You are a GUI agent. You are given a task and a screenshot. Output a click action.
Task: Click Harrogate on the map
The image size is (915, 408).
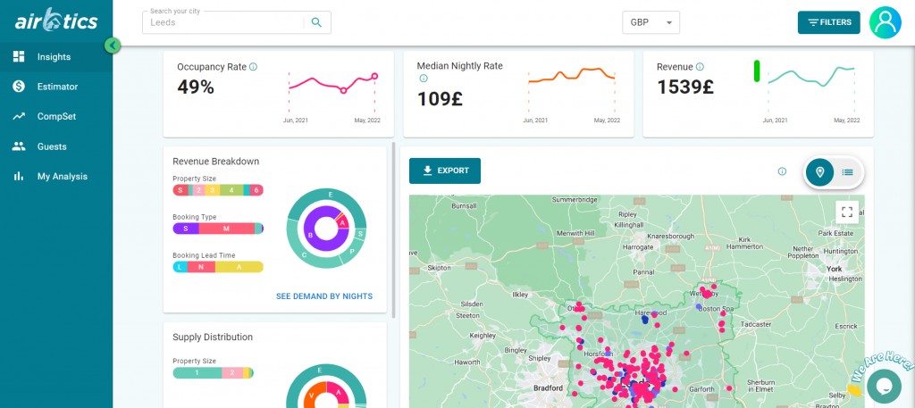click(638, 247)
